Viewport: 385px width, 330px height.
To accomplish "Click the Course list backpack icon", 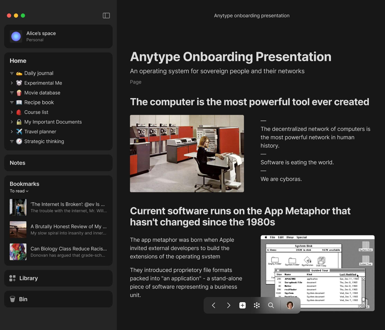I will 19,112.
